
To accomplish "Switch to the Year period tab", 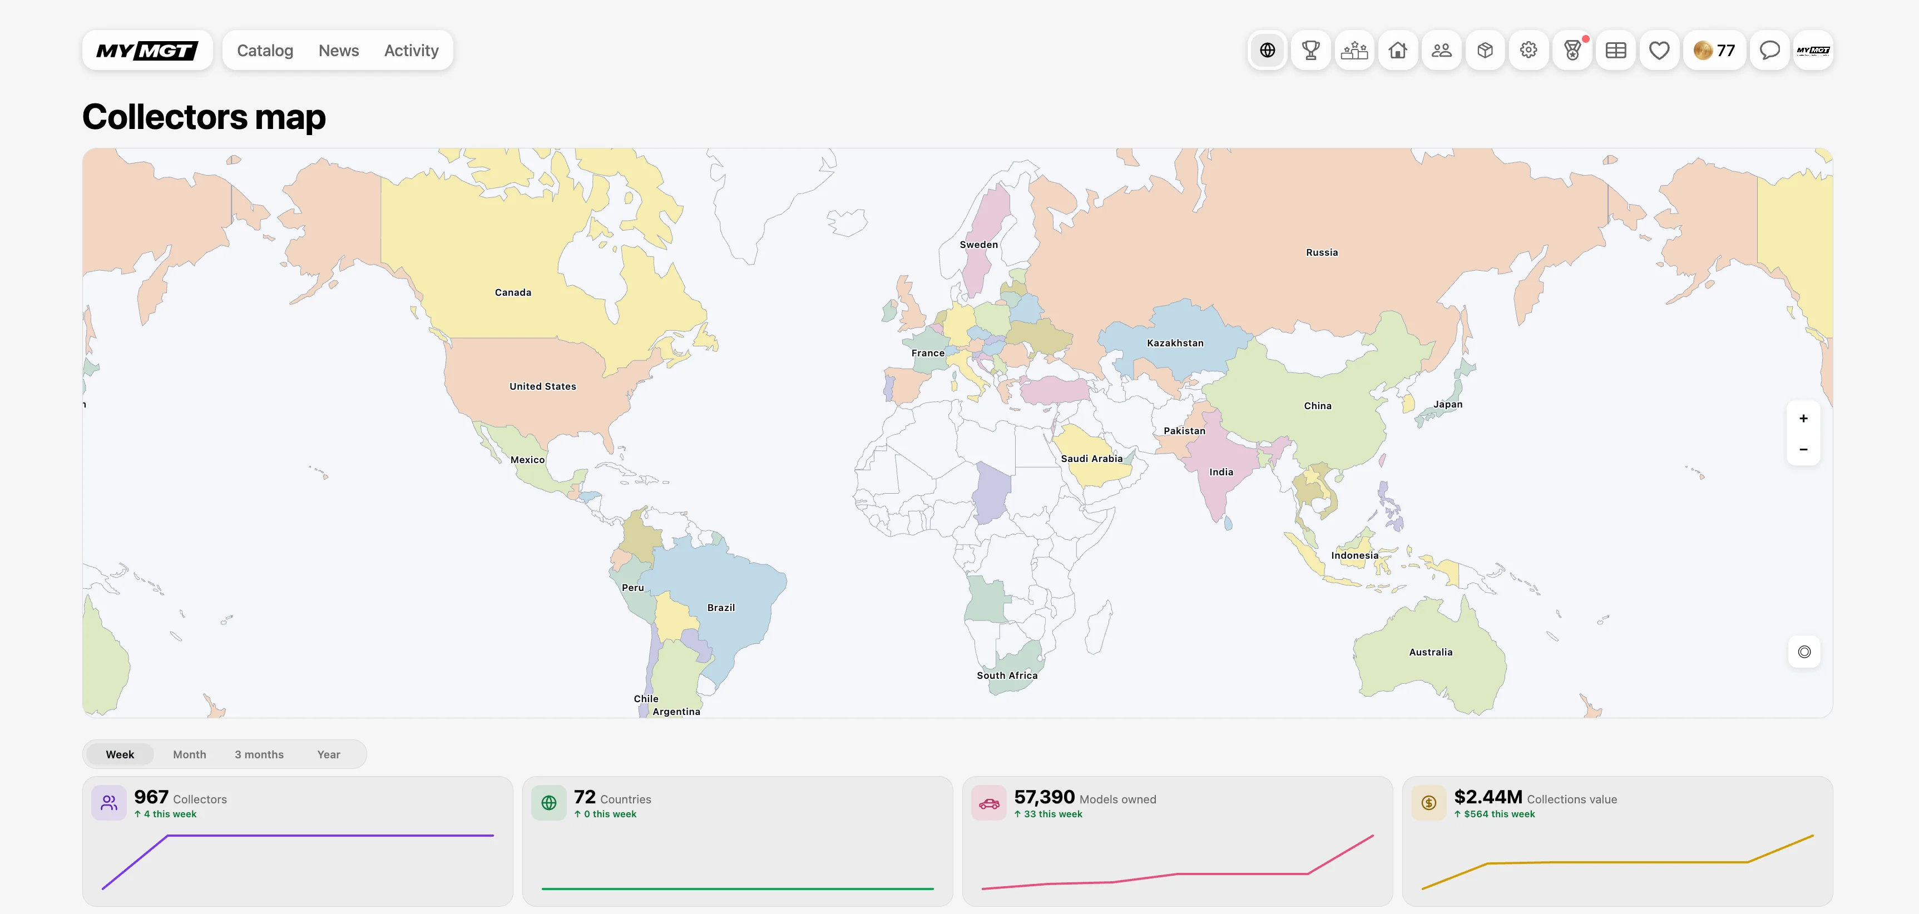I will [329, 755].
